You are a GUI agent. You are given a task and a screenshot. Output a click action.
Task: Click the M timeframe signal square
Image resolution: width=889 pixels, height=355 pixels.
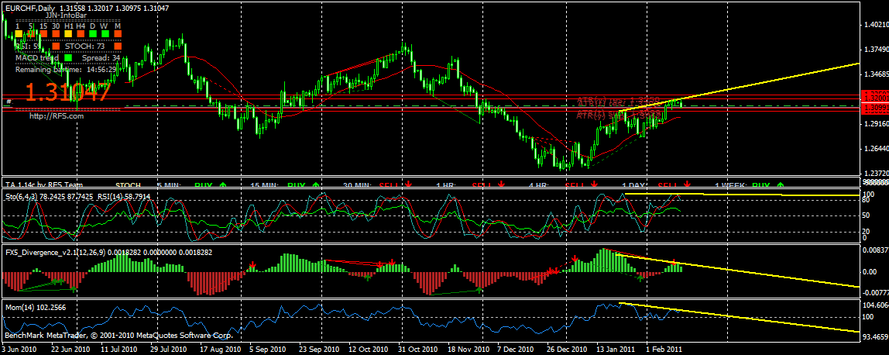118,33
